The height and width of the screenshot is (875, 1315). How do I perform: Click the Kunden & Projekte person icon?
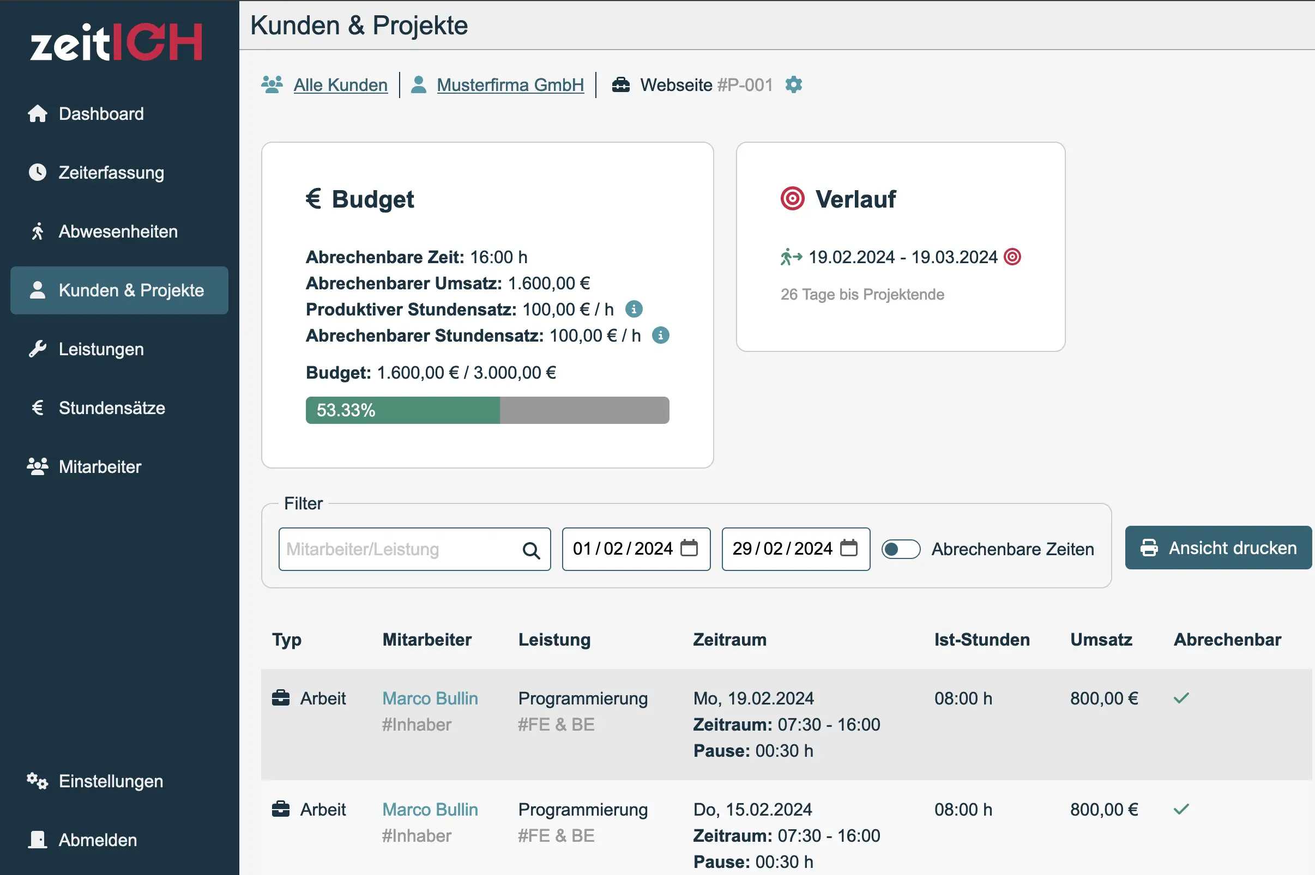[38, 290]
